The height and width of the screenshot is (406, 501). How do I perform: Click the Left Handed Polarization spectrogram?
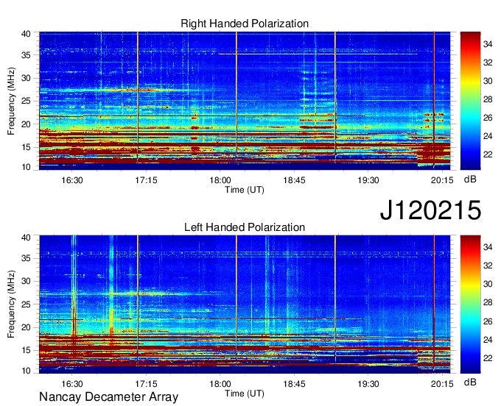tap(245, 304)
